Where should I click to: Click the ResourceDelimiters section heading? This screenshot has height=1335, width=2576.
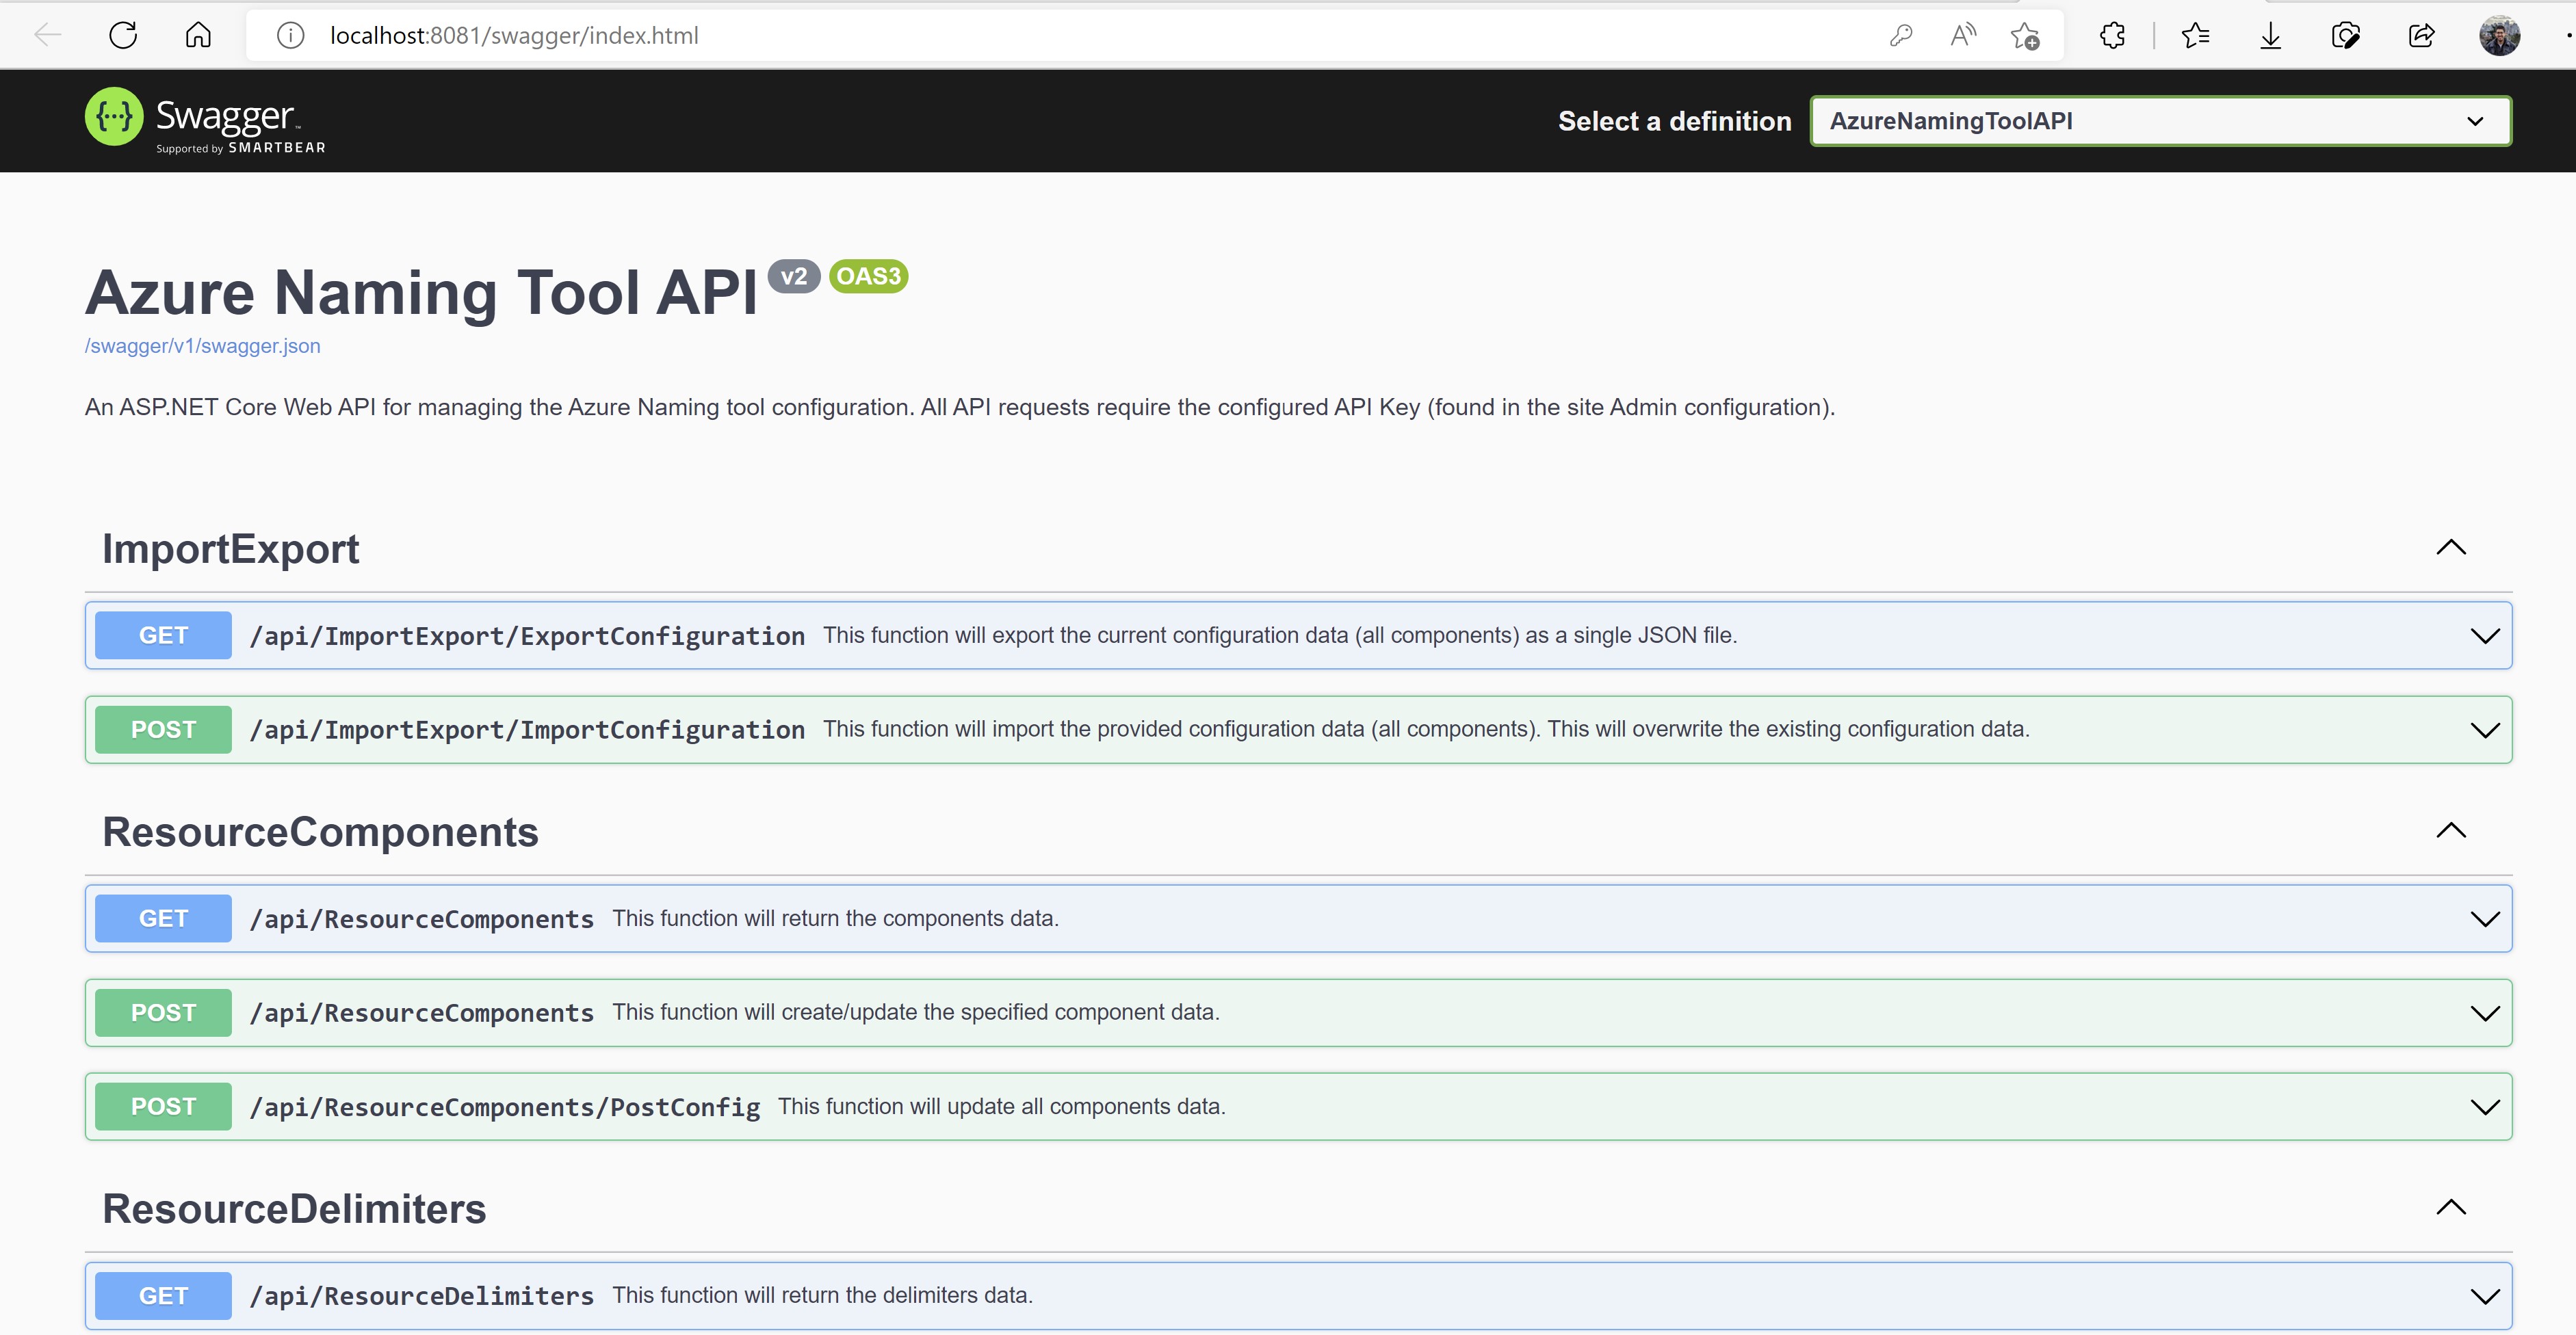tap(294, 1209)
